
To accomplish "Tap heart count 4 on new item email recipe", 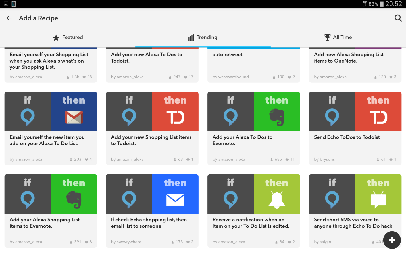I will (x=88, y=159).
